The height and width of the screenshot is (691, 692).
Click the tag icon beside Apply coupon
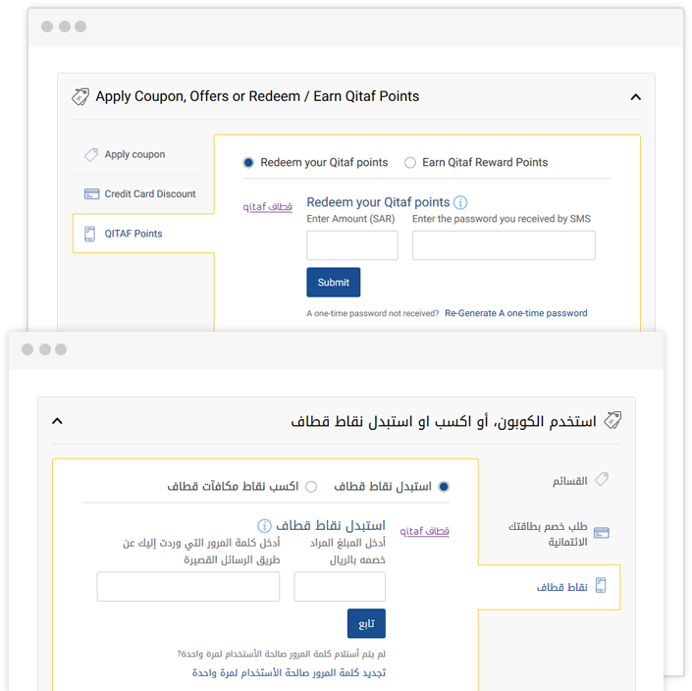91,154
